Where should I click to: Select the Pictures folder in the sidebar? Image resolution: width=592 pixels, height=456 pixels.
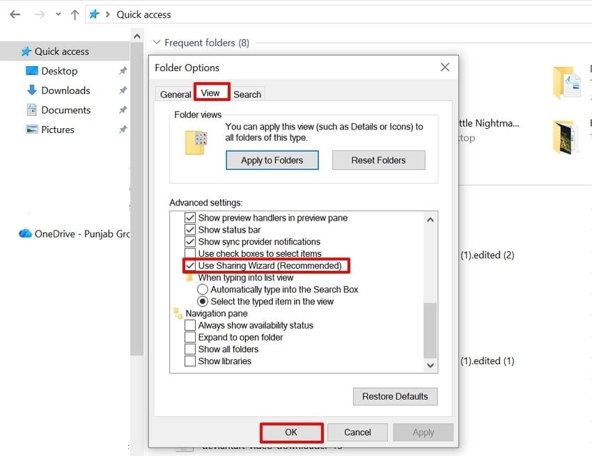pos(59,129)
